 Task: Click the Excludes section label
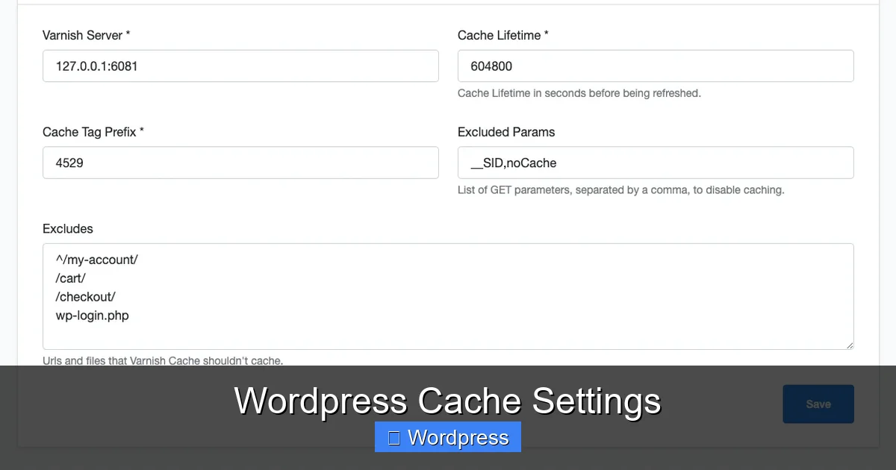68,229
